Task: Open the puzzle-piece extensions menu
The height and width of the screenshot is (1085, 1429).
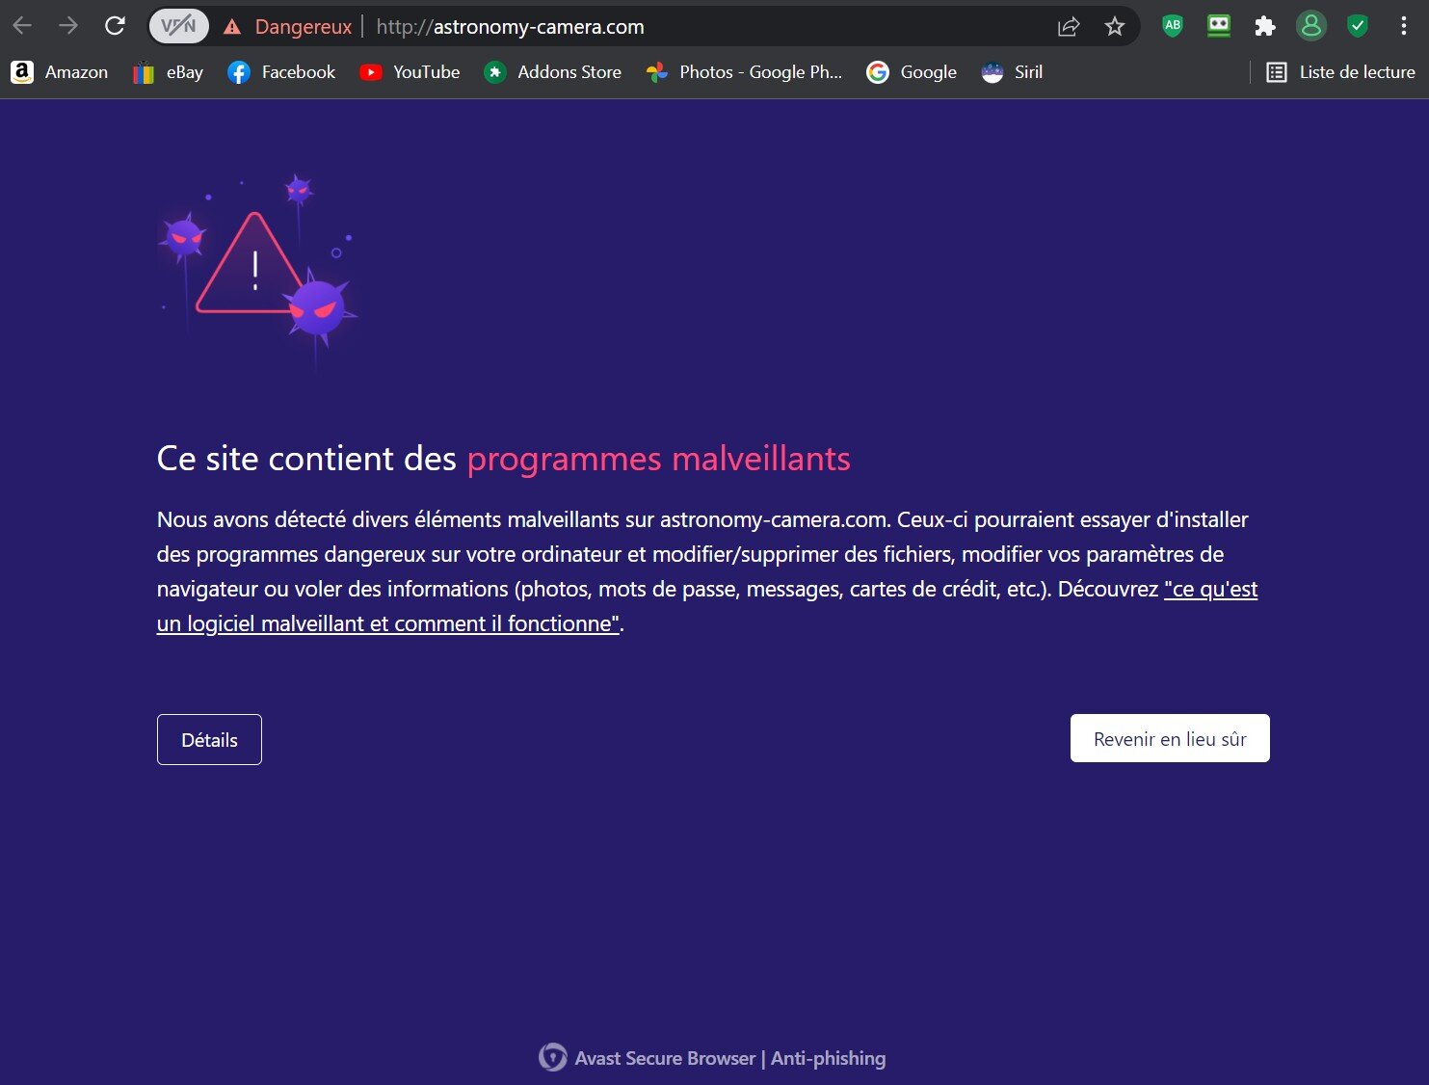Action: coord(1265,26)
